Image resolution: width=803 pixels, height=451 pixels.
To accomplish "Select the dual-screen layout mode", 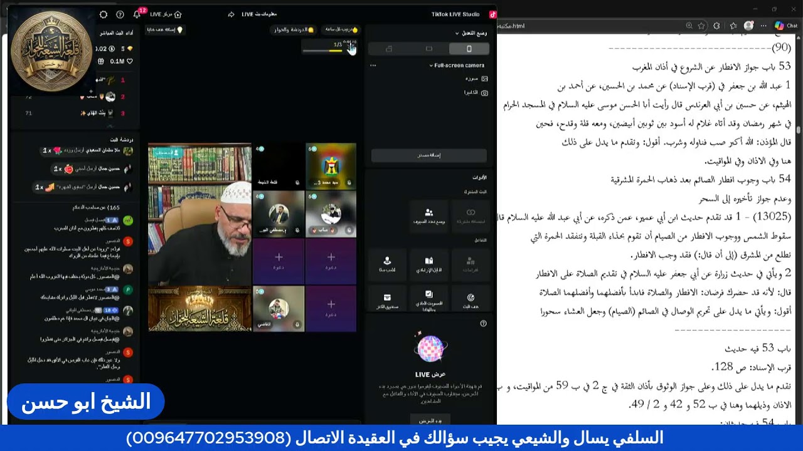I will pos(389,49).
